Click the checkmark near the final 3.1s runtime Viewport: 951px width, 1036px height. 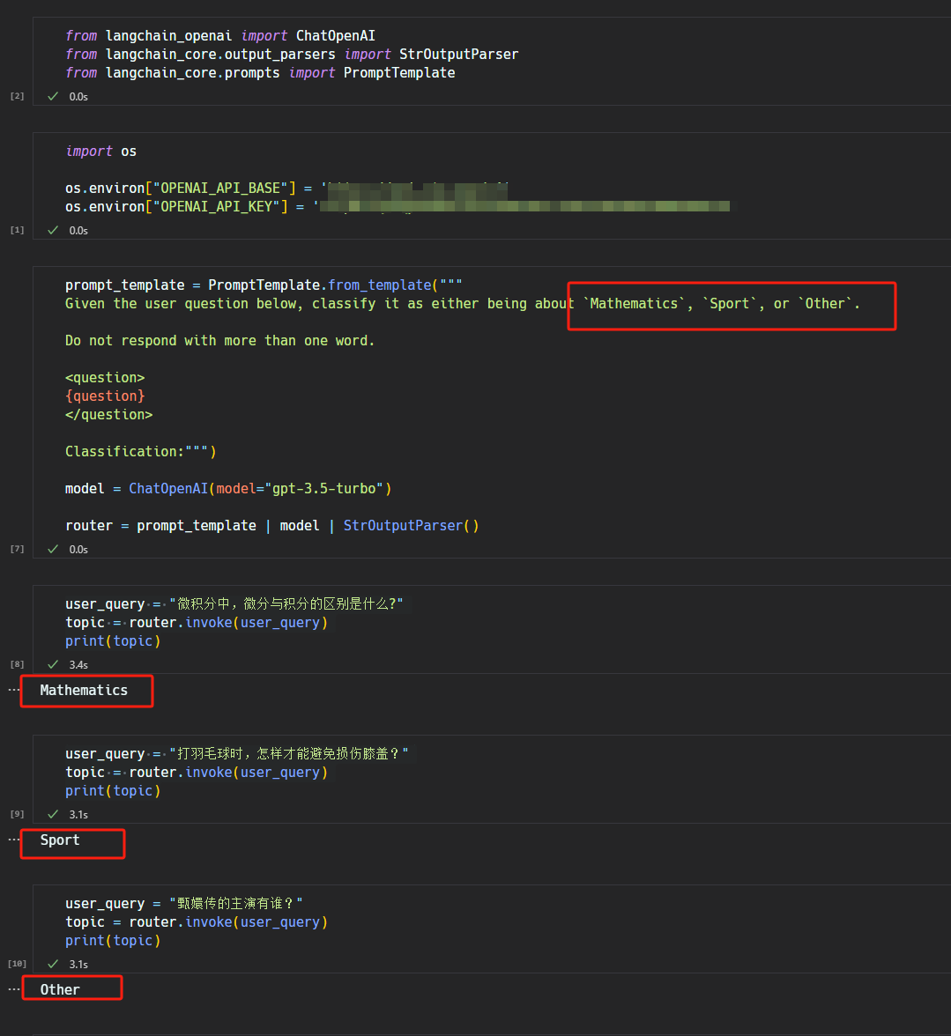[52, 964]
